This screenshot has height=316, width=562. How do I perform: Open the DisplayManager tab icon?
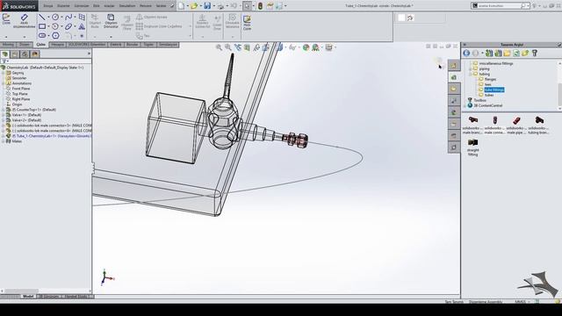pos(35,54)
